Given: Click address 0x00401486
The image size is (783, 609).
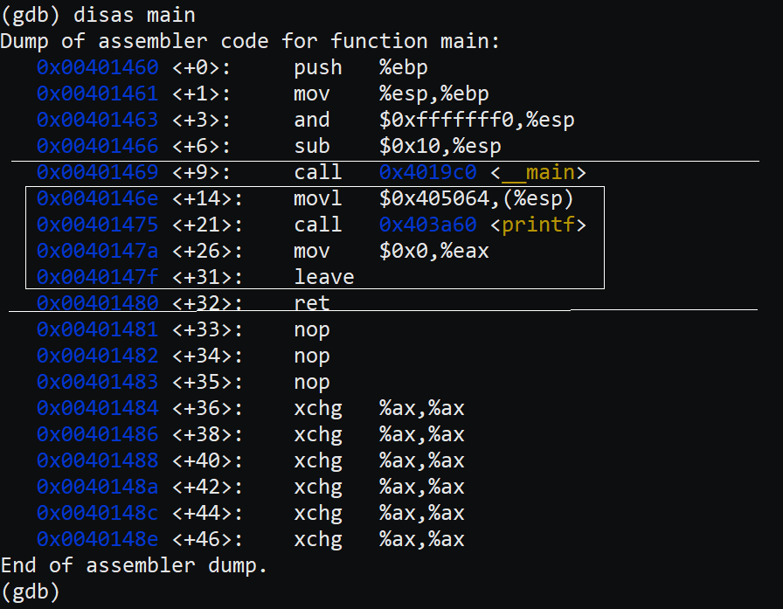Looking at the screenshot, I should (97, 434).
